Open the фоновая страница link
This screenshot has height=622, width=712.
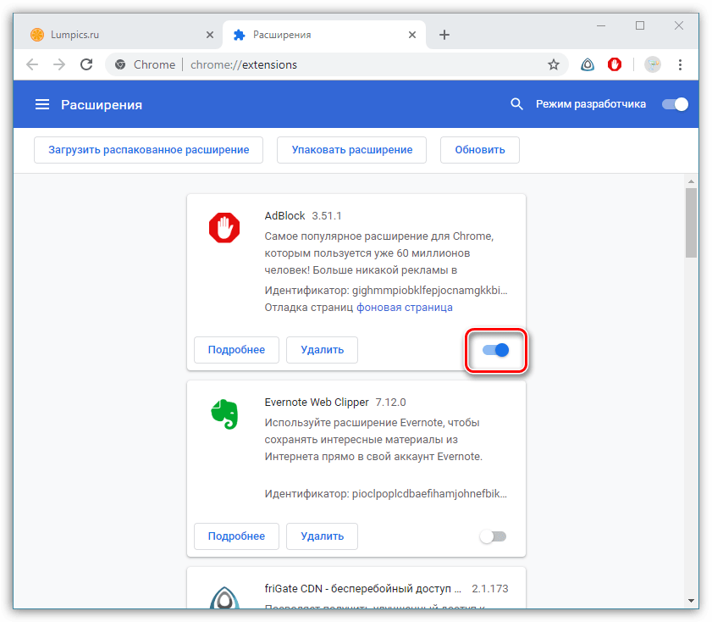404,308
